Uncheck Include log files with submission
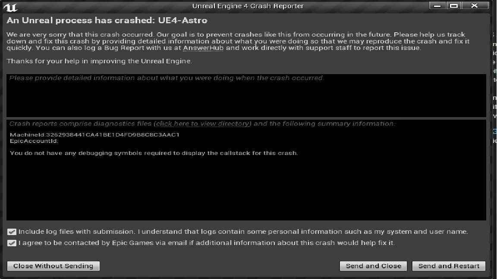497x279 pixels. (x=12, y=232)
